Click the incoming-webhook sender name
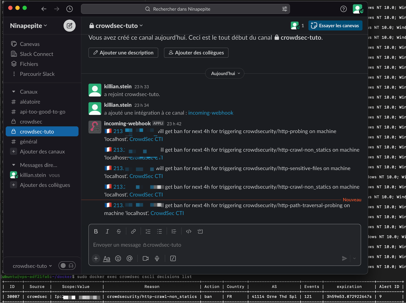 127,124
